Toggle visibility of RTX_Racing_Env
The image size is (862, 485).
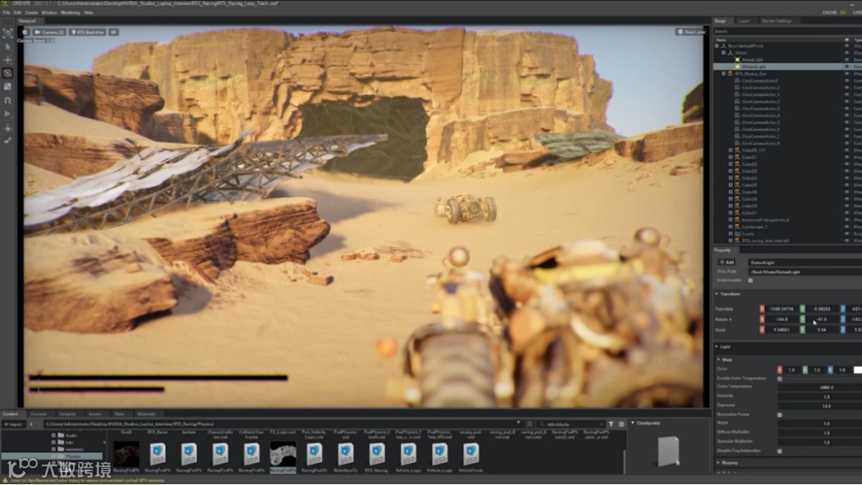[x=847, y=73]
